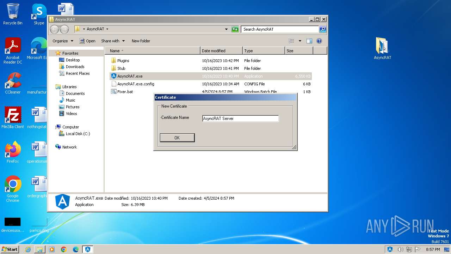Focus the Search AsyncRAT box

point(280,29)
